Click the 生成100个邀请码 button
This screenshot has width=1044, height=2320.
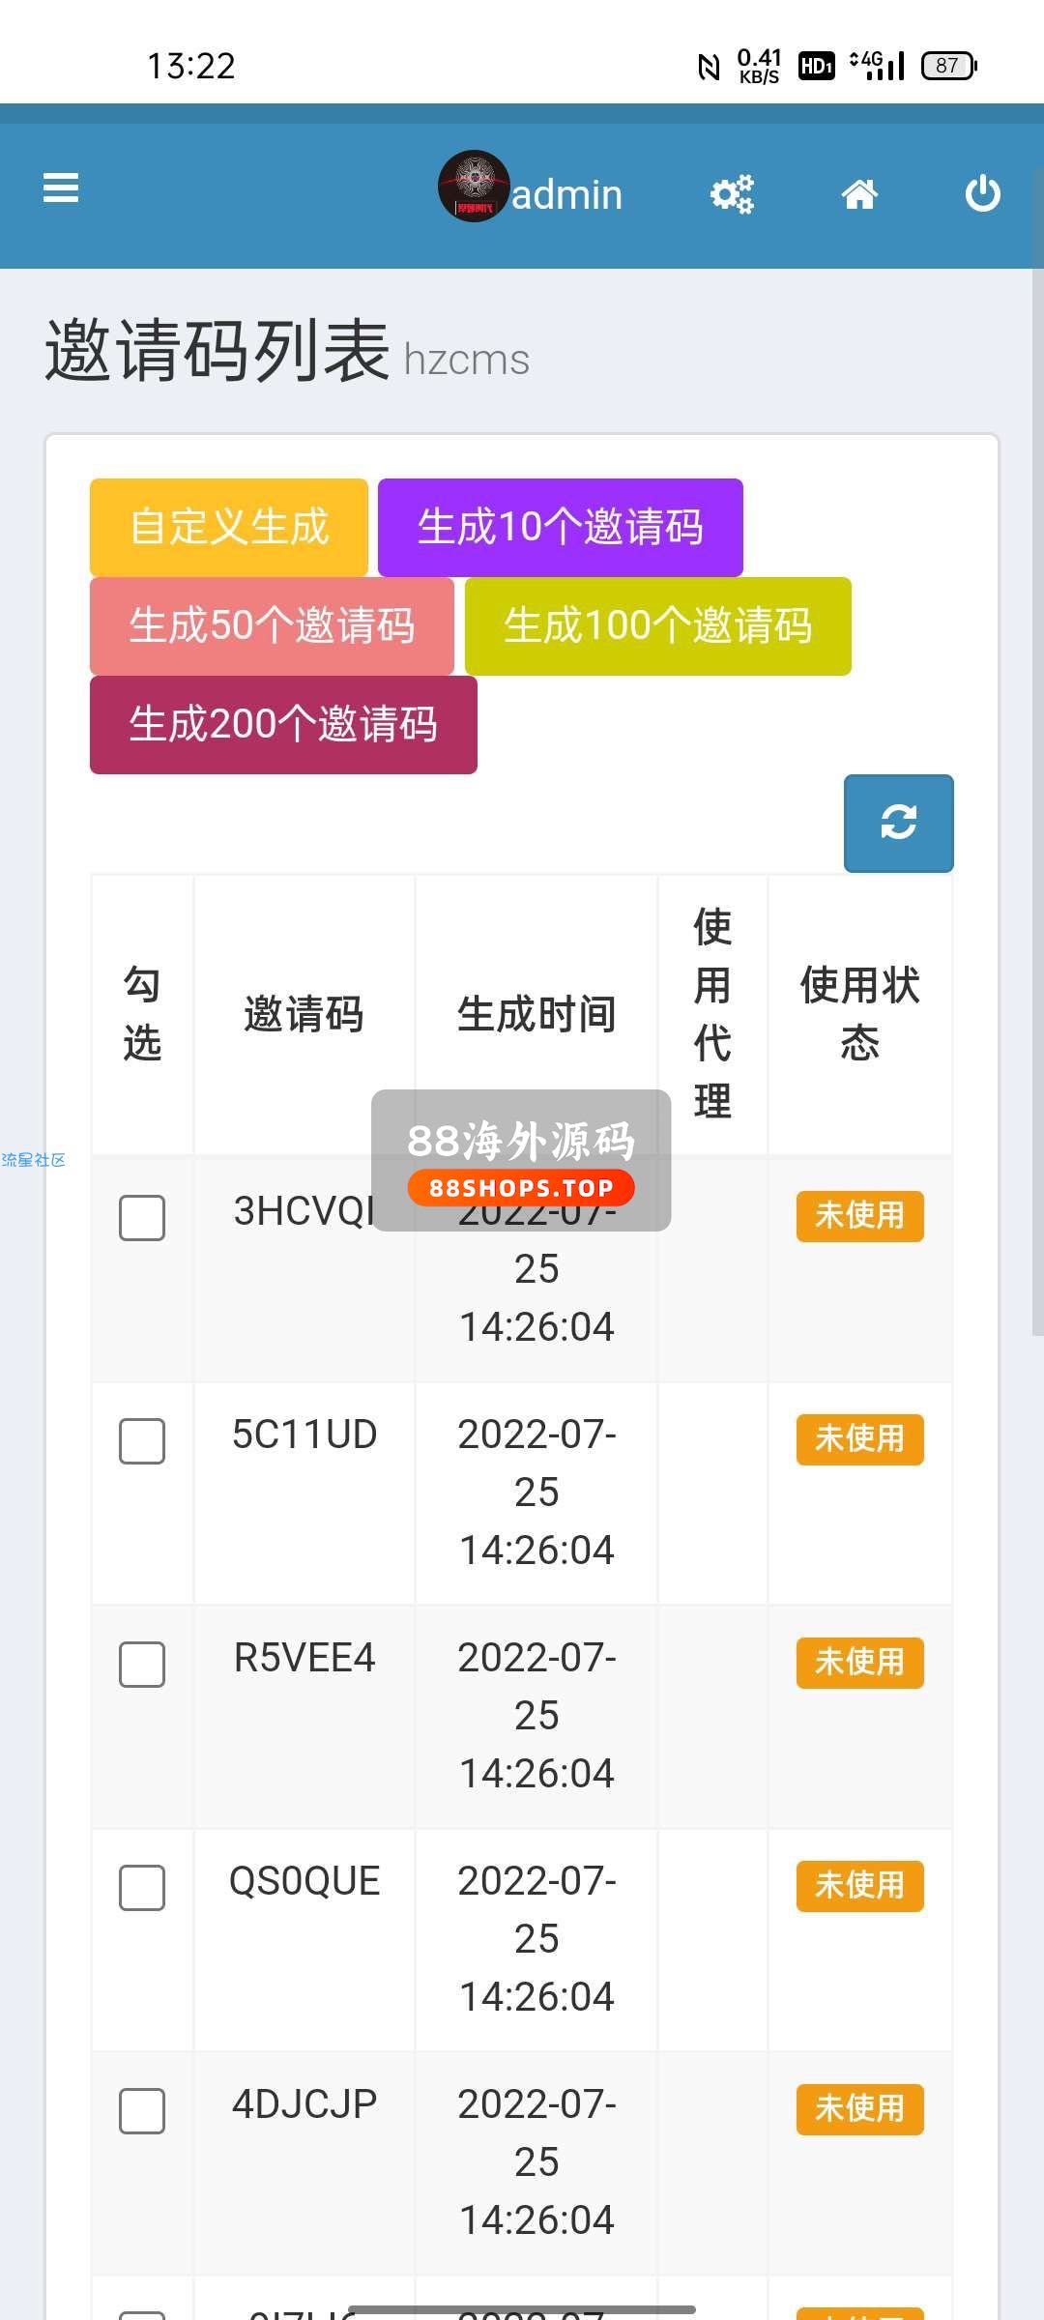(657, 625)
